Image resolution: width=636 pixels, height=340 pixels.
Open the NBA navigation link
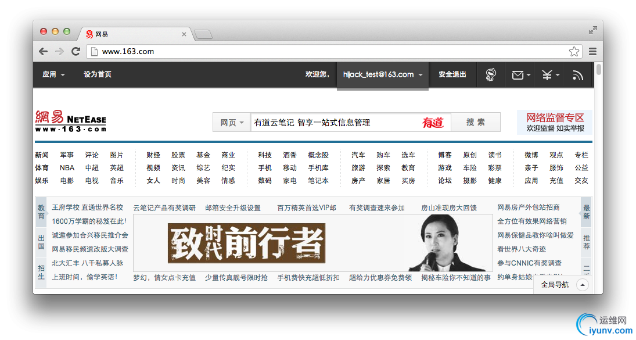pos(67,167)
